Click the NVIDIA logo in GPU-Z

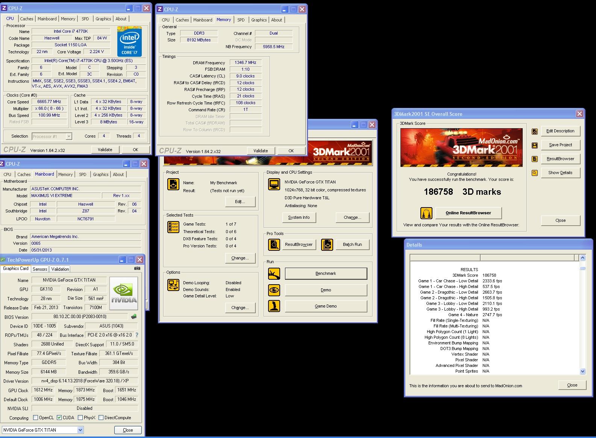click(x=124, y=294)
